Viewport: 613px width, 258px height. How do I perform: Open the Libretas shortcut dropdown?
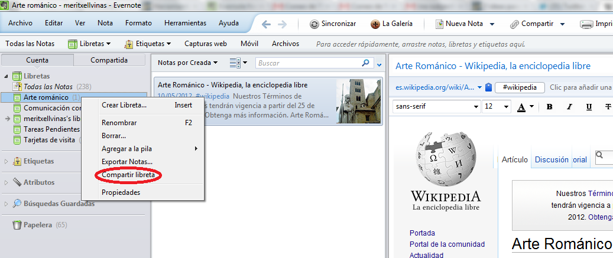89,44
